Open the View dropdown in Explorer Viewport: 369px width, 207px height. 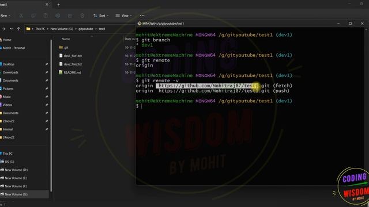coord(123,16)
